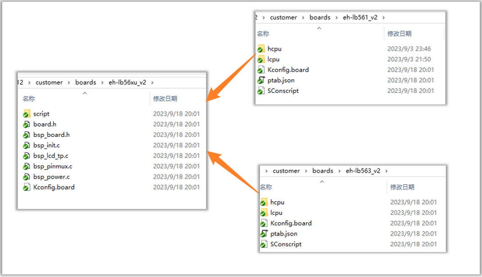Viewport: 482px width, 277px height.
Task: Open boards breadcrumb in eh-lb56xu_v2 window
Action: 86,82
